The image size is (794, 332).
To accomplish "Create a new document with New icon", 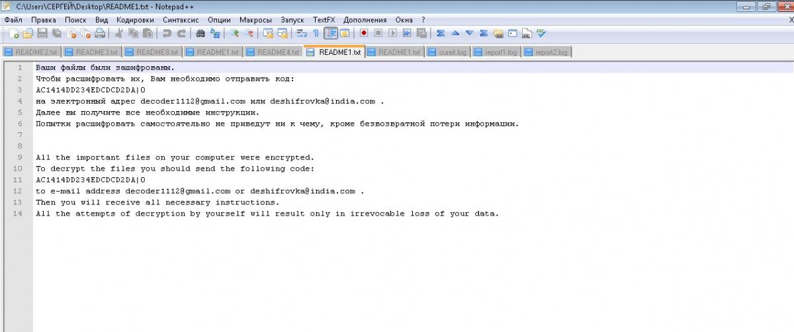I will 14,33.
